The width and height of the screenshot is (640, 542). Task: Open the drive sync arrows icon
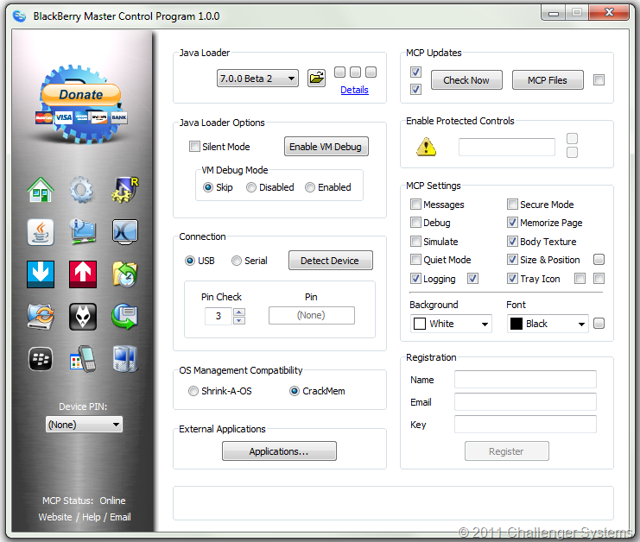pos(41,317)
